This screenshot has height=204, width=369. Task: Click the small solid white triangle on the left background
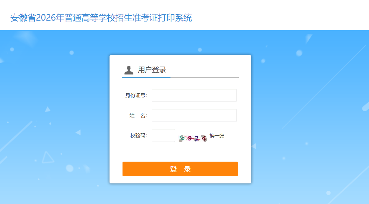click(x=48, y=109)
